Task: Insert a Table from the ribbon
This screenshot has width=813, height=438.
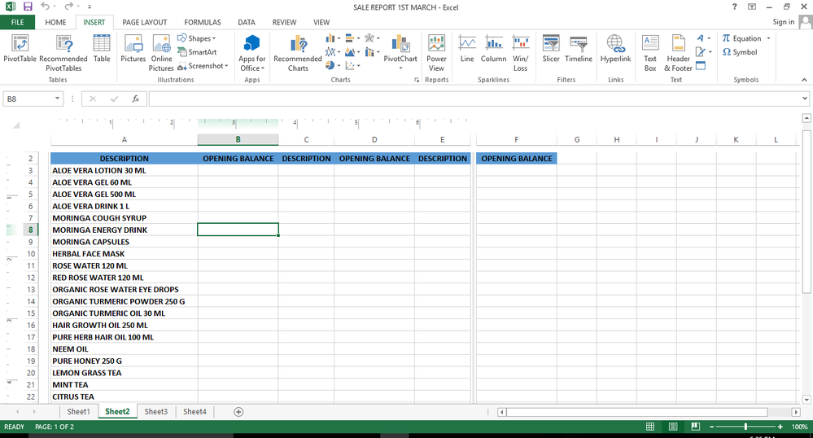Action: (102, 48)
